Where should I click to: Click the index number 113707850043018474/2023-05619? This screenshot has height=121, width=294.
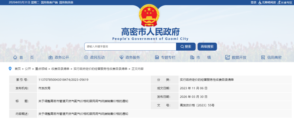click(x=63, y=80)
